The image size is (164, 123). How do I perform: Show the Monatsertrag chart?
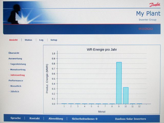[17, 69]
